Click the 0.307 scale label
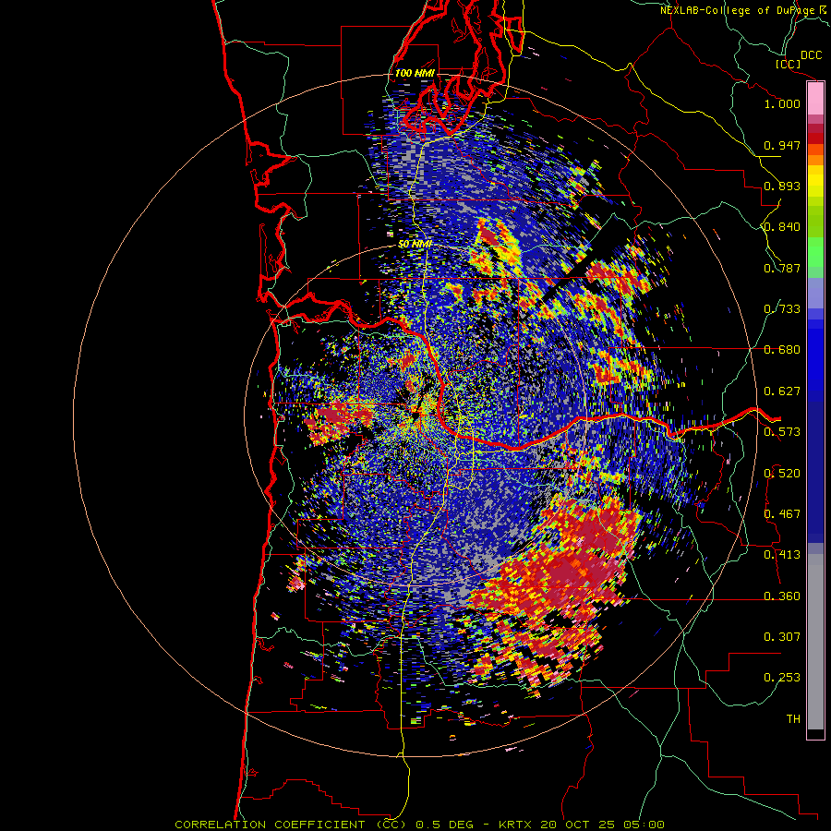 click(782, 637)
